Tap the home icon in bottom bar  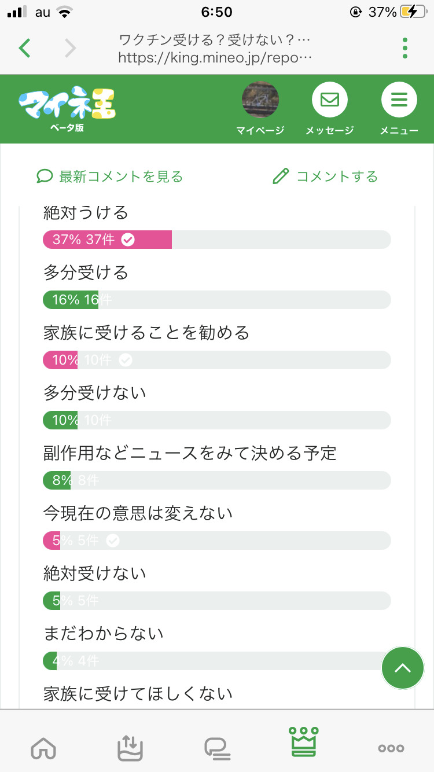pyautogui.click(x=43, y=747)
